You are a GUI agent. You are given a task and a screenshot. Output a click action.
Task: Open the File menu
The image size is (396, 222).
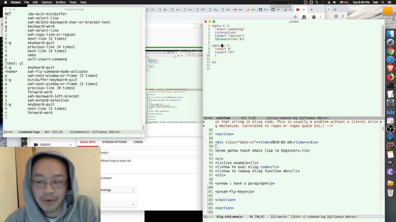pyautogui.click(x=27, y=2)
